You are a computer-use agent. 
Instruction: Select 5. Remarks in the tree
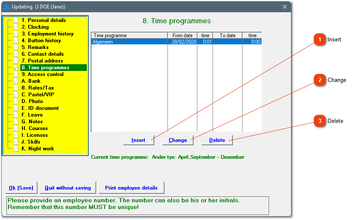pyautogui.click(x=35, y=47)
